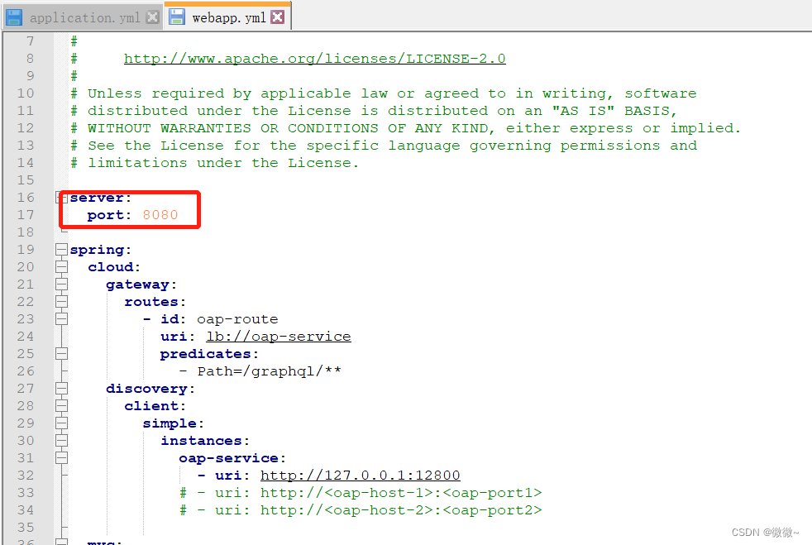Click the disk icon on application.yml tab

click(15, 16)
